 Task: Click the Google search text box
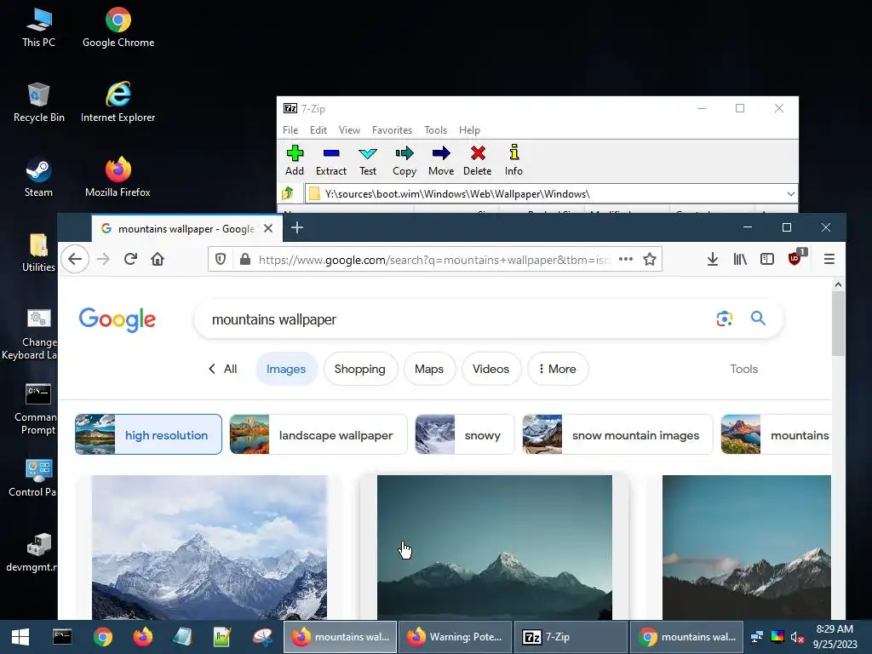coord(456,319)
